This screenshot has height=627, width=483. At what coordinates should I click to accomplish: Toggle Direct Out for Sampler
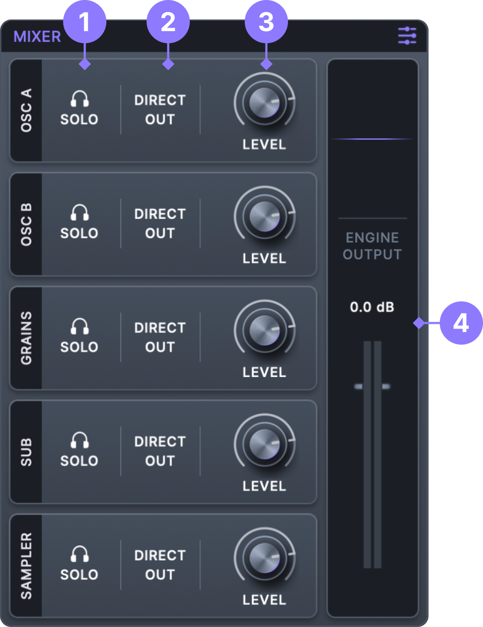(160, 565)
